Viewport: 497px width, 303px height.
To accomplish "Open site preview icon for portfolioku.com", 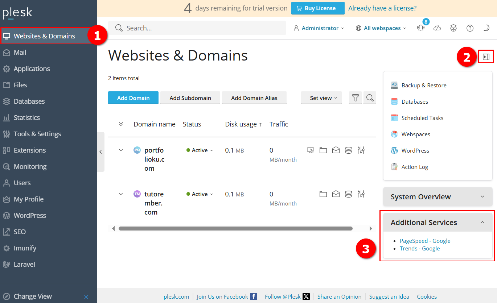I will [311, 150].
